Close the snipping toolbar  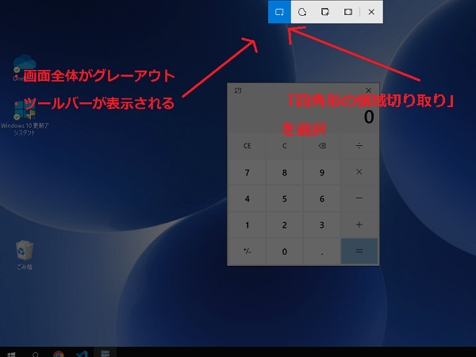[371, 12]
